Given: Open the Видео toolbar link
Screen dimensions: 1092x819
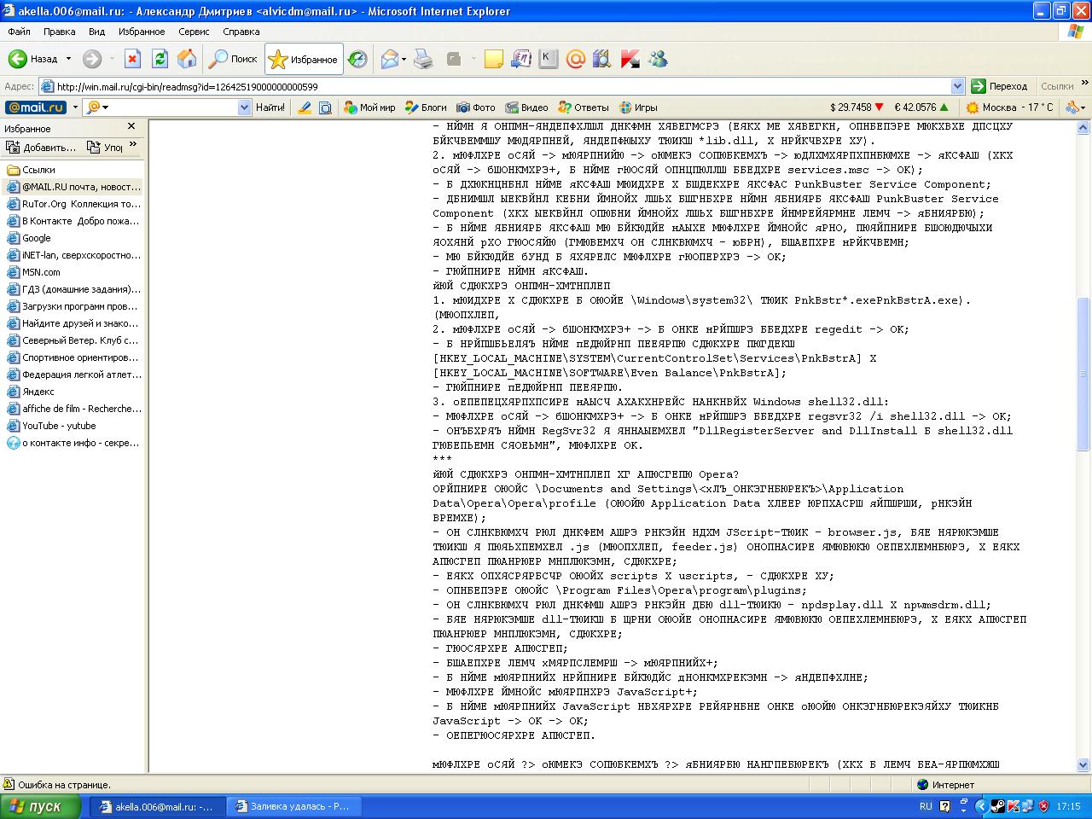Looking at the screenshot, I should (526, 107).
